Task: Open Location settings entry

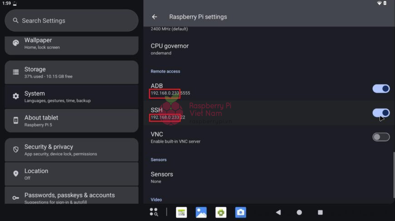Action: point(71,174)
